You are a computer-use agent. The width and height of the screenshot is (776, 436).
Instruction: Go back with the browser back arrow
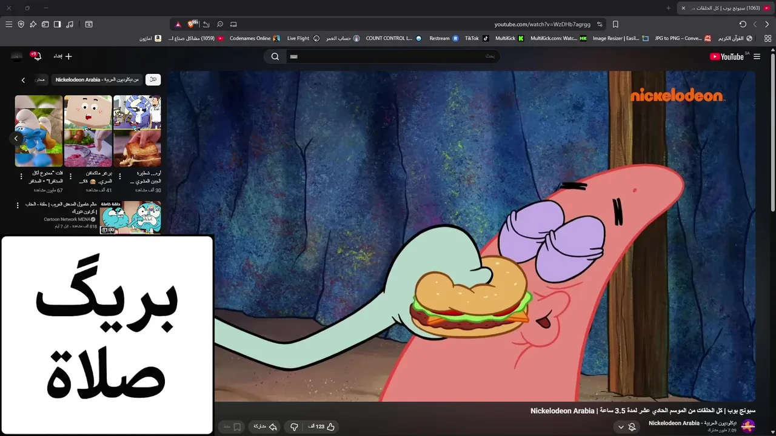tap(767, 24)
